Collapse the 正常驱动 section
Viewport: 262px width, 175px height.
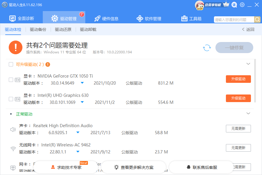tap(248, 113)
